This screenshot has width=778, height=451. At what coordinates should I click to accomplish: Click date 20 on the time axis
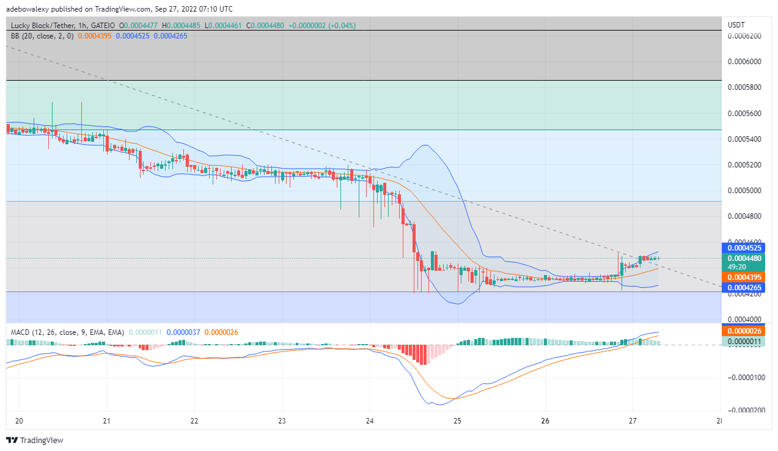[19, 421]
